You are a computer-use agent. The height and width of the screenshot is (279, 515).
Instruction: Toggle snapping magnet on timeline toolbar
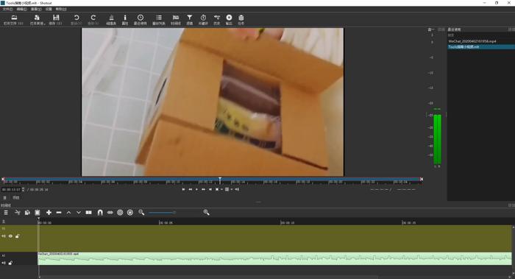coord(100,213)
